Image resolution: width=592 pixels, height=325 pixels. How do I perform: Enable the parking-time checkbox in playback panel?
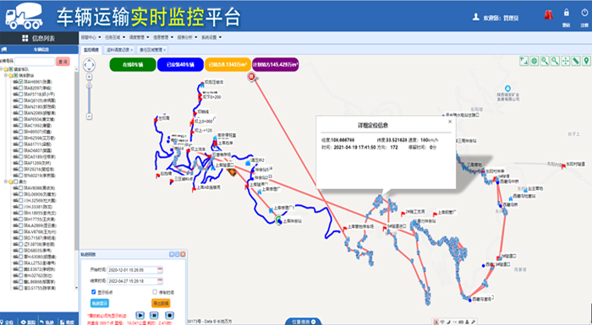tap(155, 292)
